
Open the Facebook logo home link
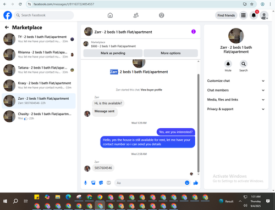[x=8, y=15]
